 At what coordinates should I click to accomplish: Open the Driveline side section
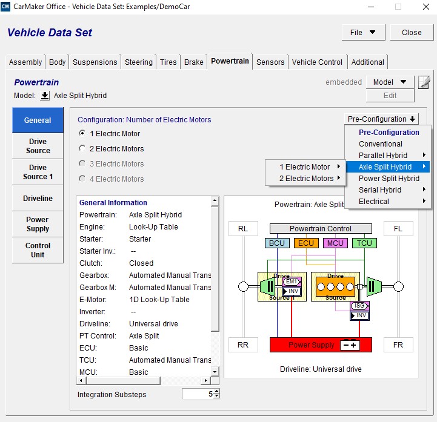pos(38,198)
